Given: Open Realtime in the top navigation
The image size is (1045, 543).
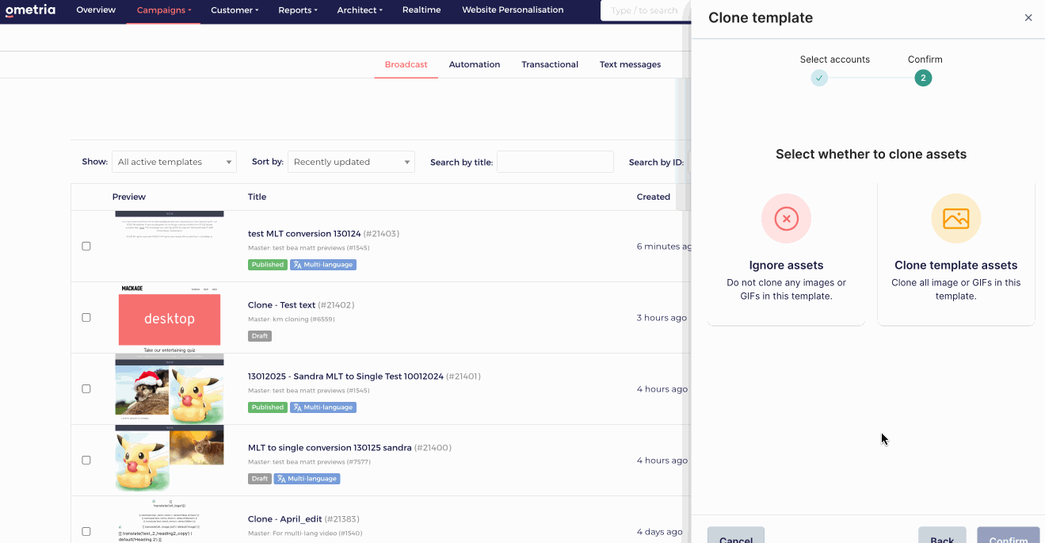Looking at the screenshot, I should (421, 10).
